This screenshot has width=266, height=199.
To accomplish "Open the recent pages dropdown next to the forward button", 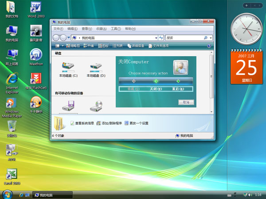I will (x=69, y=38).
